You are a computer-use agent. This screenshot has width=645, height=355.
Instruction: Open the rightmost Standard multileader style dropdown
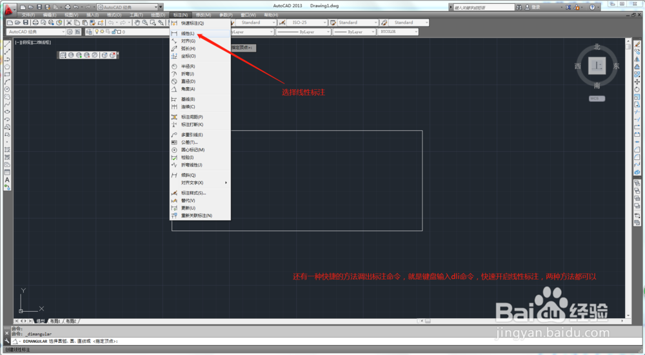tap(426, 23)
